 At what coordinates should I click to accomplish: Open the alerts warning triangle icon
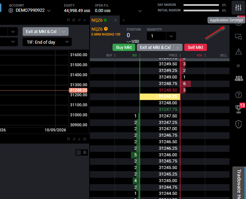238,52
